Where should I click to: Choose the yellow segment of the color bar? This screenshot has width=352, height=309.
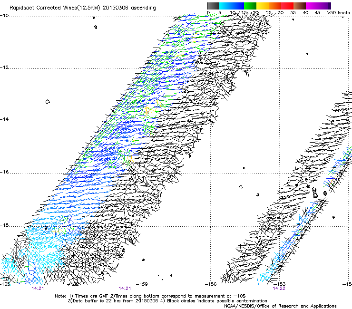click(x=263, y=6)
